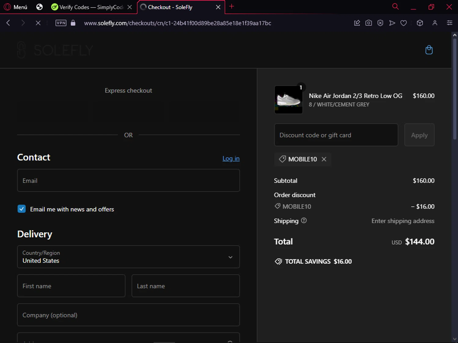
Task: Expand the Country/Region dropdown
Action: coord(129,257)
